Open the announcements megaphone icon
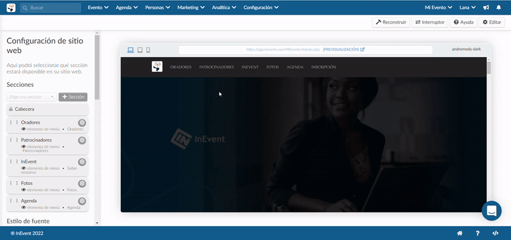 [486, 8]
